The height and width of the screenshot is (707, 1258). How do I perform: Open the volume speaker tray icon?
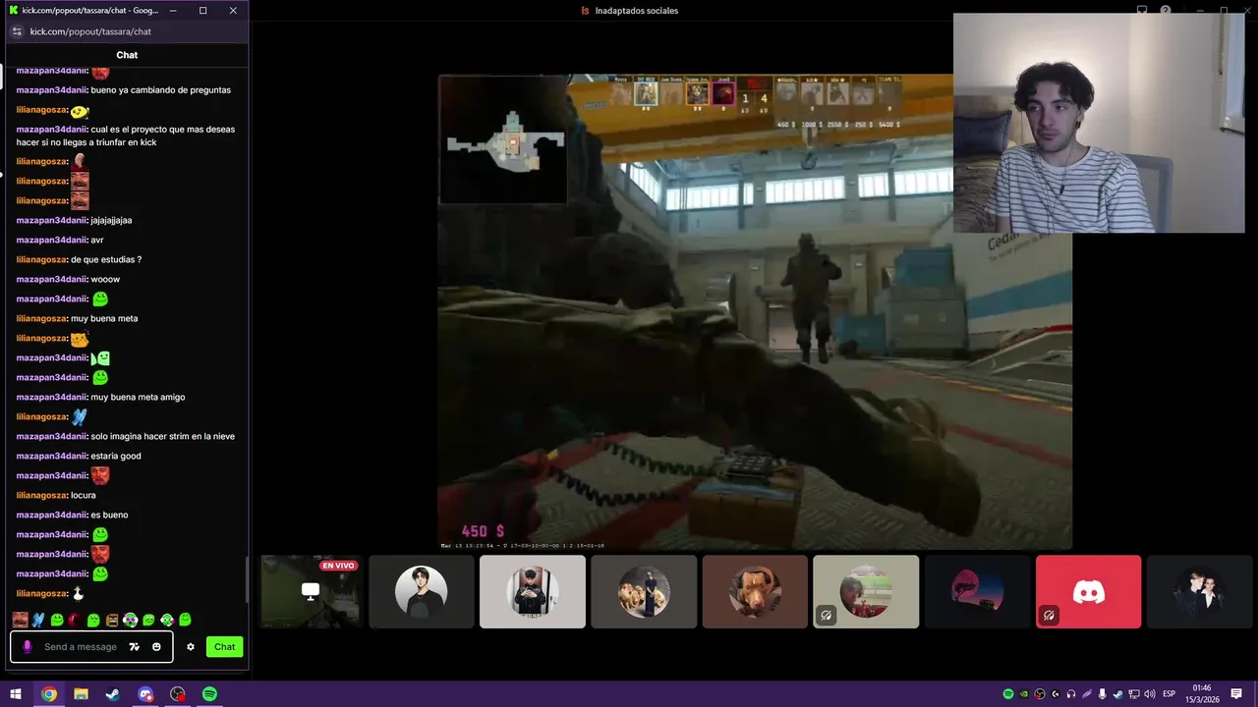(x=1149, y=694)
